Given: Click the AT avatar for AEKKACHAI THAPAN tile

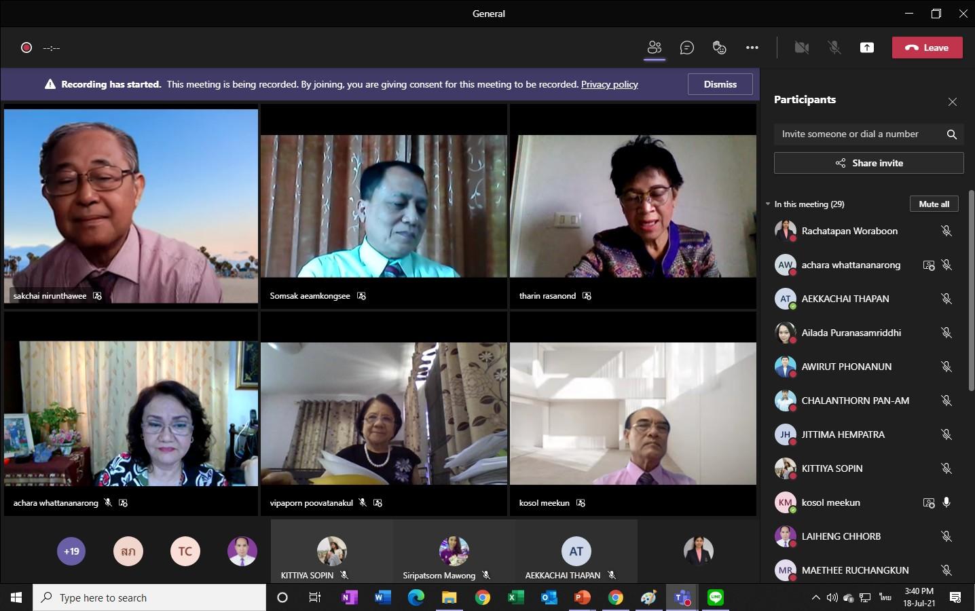Looking at the screenshot, I should click(576, 551).
